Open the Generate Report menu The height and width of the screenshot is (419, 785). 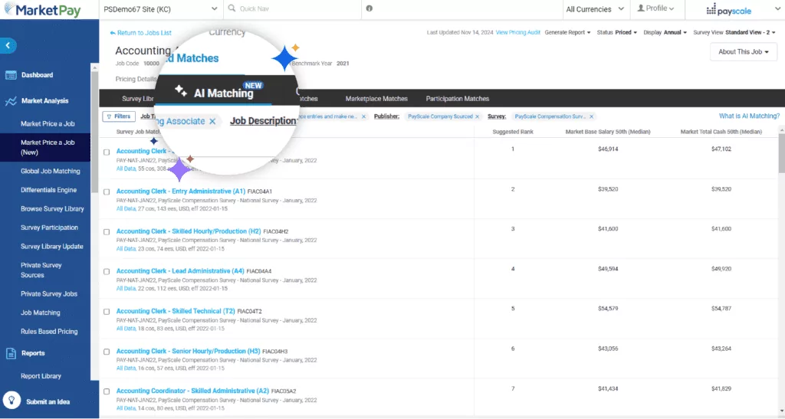[567, 33]
